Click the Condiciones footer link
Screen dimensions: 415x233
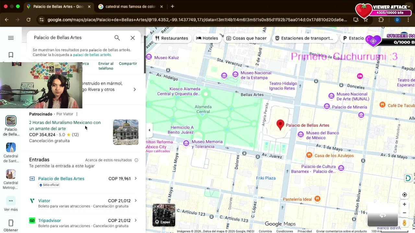[284, 231]
